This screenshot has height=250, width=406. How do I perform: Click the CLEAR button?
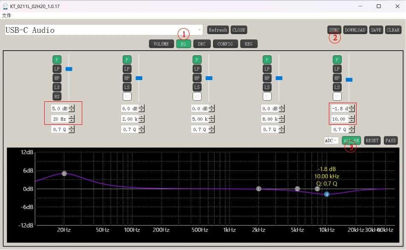(x=393, y=30)
